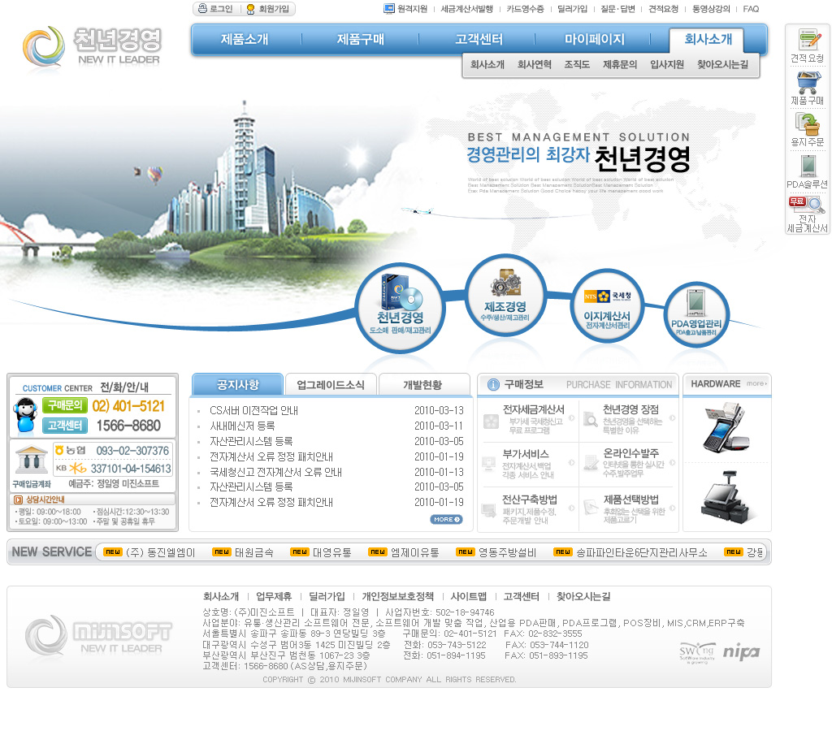Image resolution: width=832 pixels, height=731 pixels.
Task: Click the 제품선택방법 icon
Action: pyautogui.click(x=591, y=507)
